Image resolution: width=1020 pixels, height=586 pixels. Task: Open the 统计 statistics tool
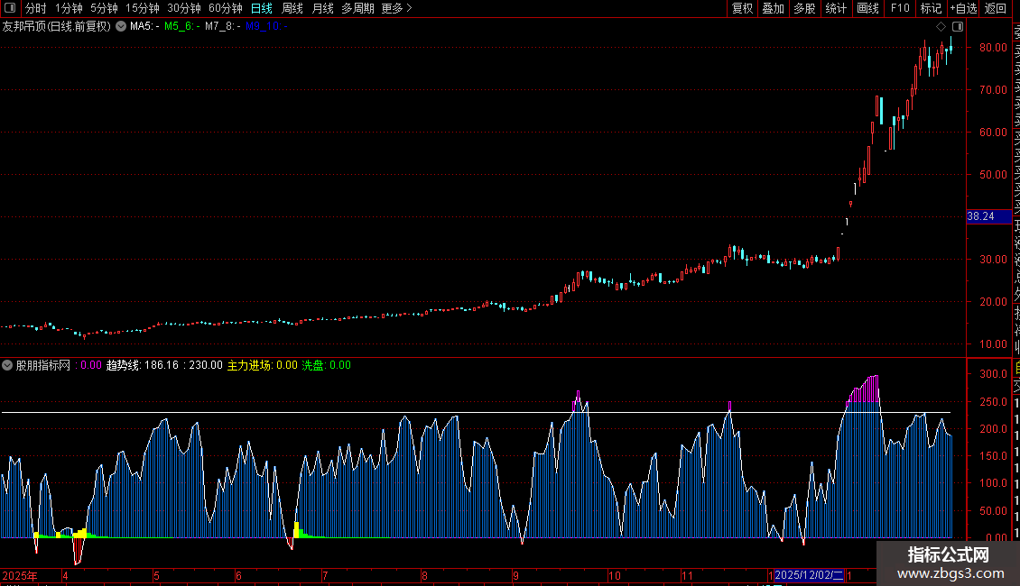pos(836,8)
